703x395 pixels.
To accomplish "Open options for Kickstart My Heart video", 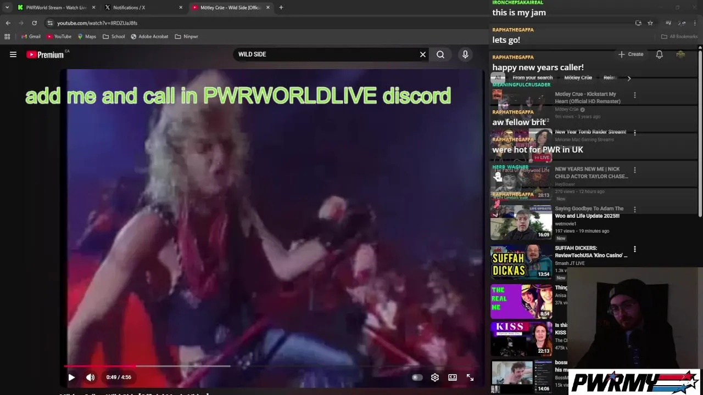I will click(x=635, y=95).
